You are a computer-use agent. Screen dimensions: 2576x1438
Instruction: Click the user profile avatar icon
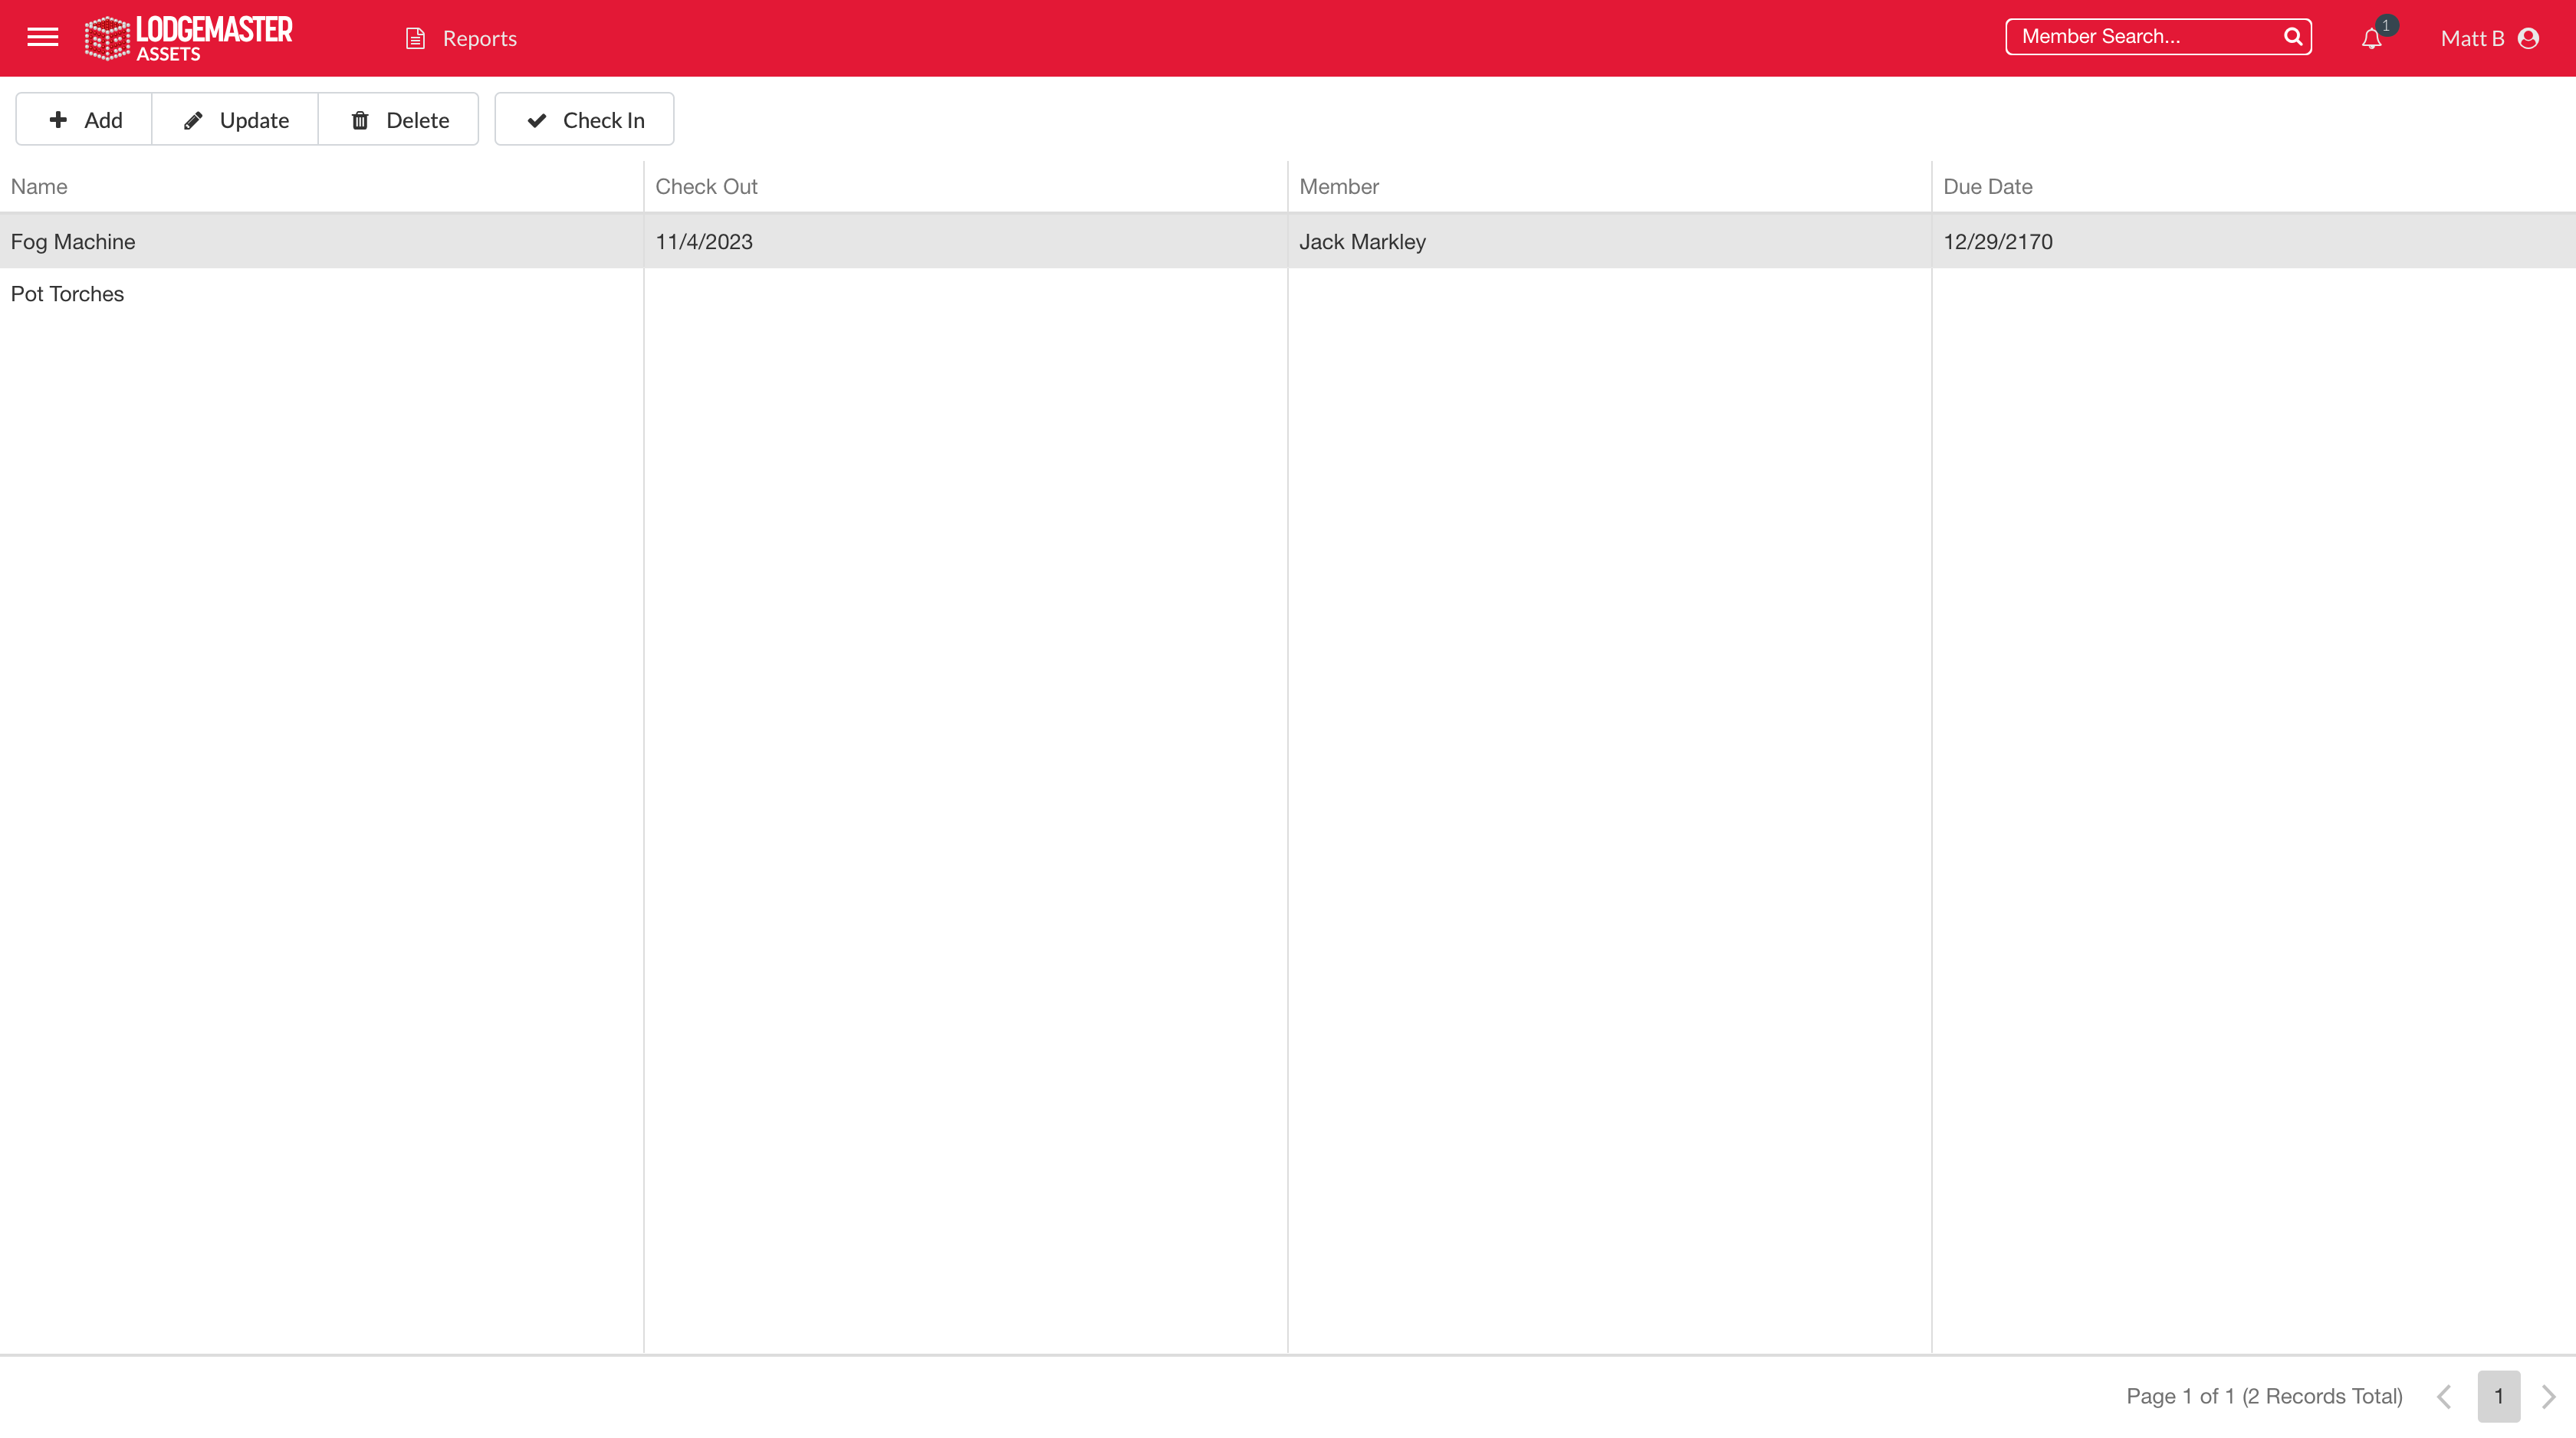pos(2529,38)
